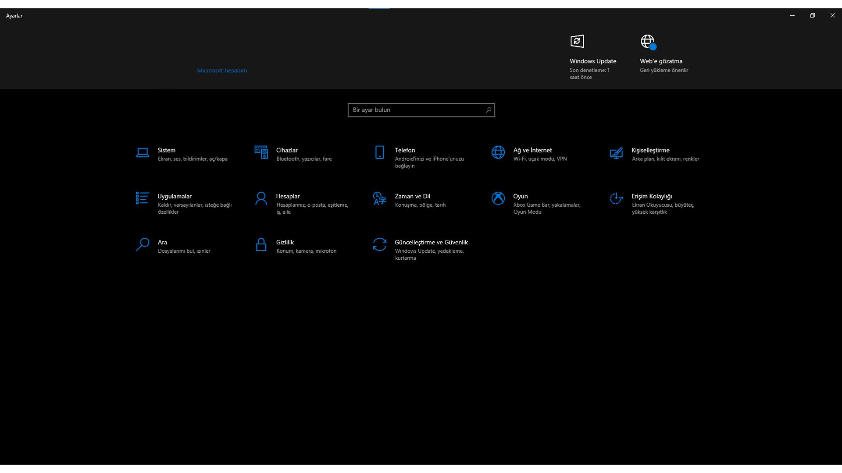The image size is (842, 473).
Task: Click the Uygulamalar list icon
Action: pos(143,198)
